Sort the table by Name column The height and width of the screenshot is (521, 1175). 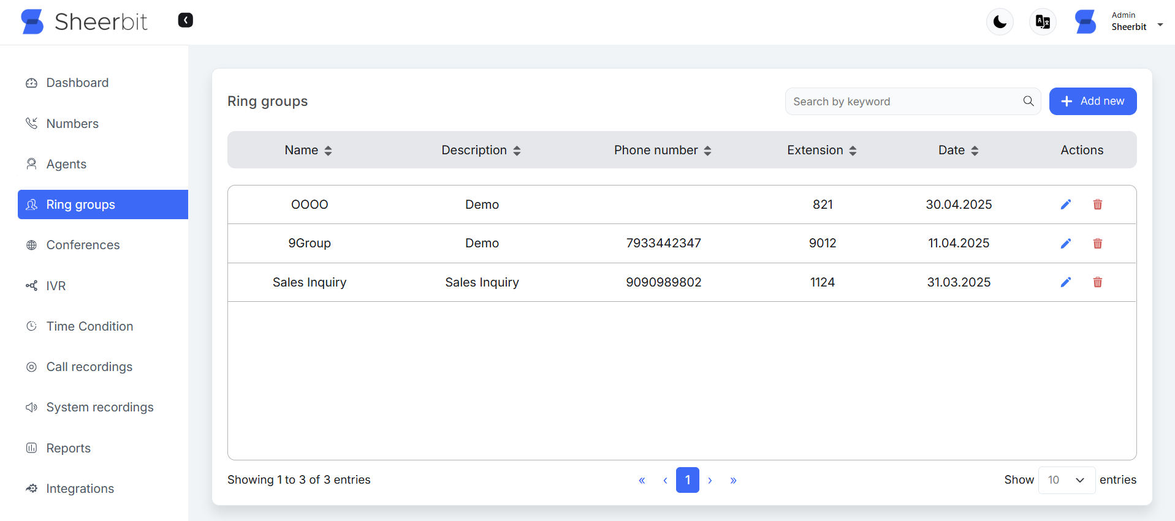coord(328,151)
